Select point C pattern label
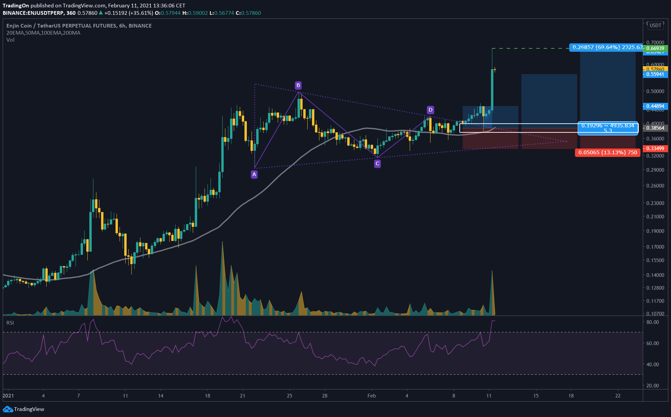Viewport: 671px width, 417px height. tap(377, 164)
